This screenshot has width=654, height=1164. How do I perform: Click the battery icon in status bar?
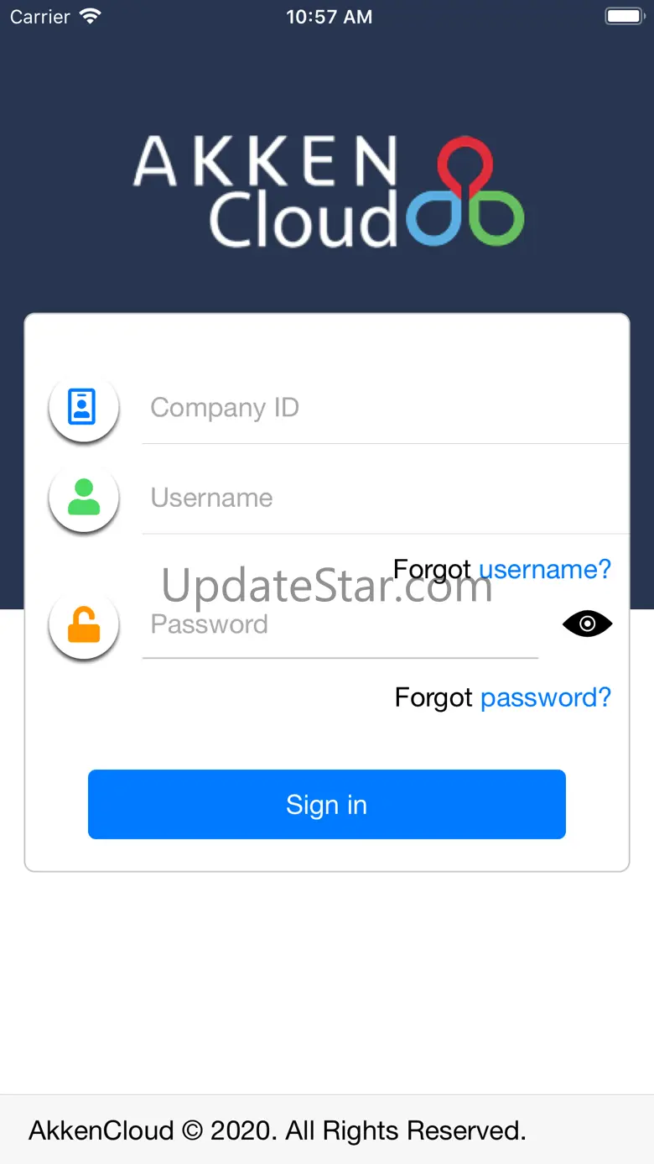[x=625, y=16]
